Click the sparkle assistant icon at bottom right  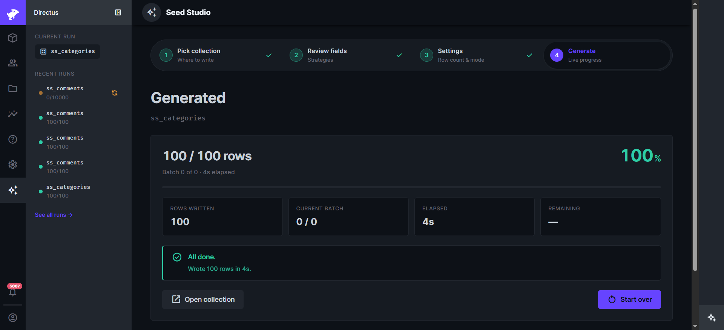tap(712, 318)
